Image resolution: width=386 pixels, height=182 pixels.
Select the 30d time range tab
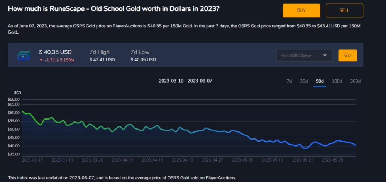[304, 81]
